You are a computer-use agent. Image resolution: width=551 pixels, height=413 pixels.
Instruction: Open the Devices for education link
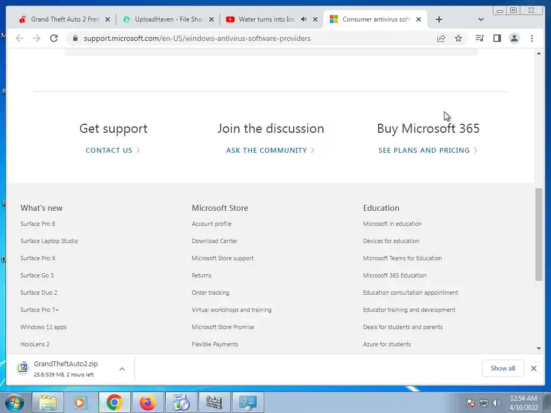pos(391,241)
